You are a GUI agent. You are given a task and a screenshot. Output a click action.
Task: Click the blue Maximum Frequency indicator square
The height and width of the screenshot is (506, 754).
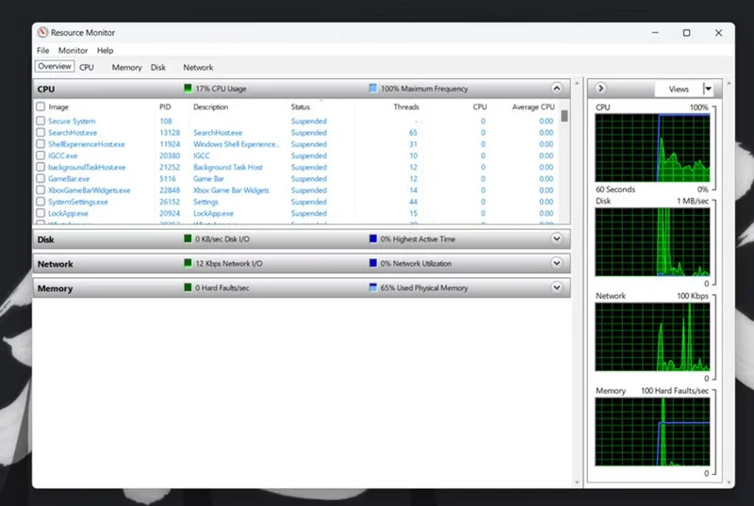[373, 89]
